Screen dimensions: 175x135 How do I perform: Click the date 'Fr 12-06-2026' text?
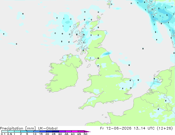[x=116, y=128]
